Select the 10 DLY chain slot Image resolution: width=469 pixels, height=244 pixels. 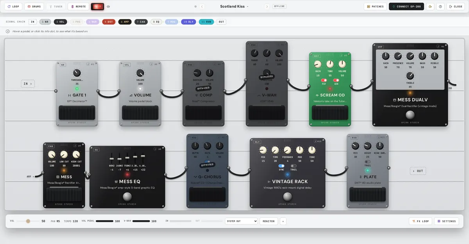pos(188,22)
